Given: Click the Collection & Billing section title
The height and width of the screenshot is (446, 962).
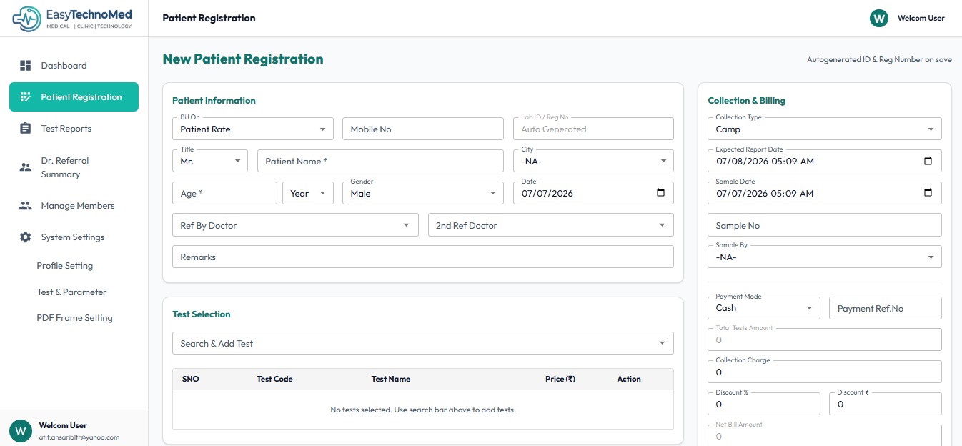Looking at the screenshot, I should (x=747, y=101).
